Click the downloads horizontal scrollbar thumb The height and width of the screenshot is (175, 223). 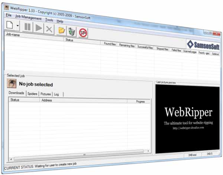(x=79, y=155)
